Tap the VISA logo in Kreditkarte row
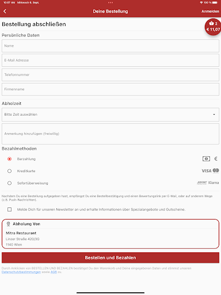Screen dimensions: 221x295 coord(207,171)
